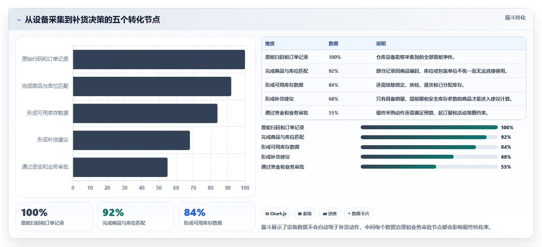Click the description starting 部分记录因商品编码
542x247 pixels.
pos(442,71)
